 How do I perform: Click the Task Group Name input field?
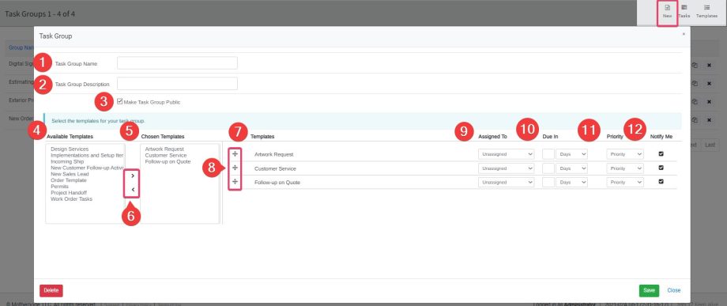pyautogui.click(x=177, y=63)
